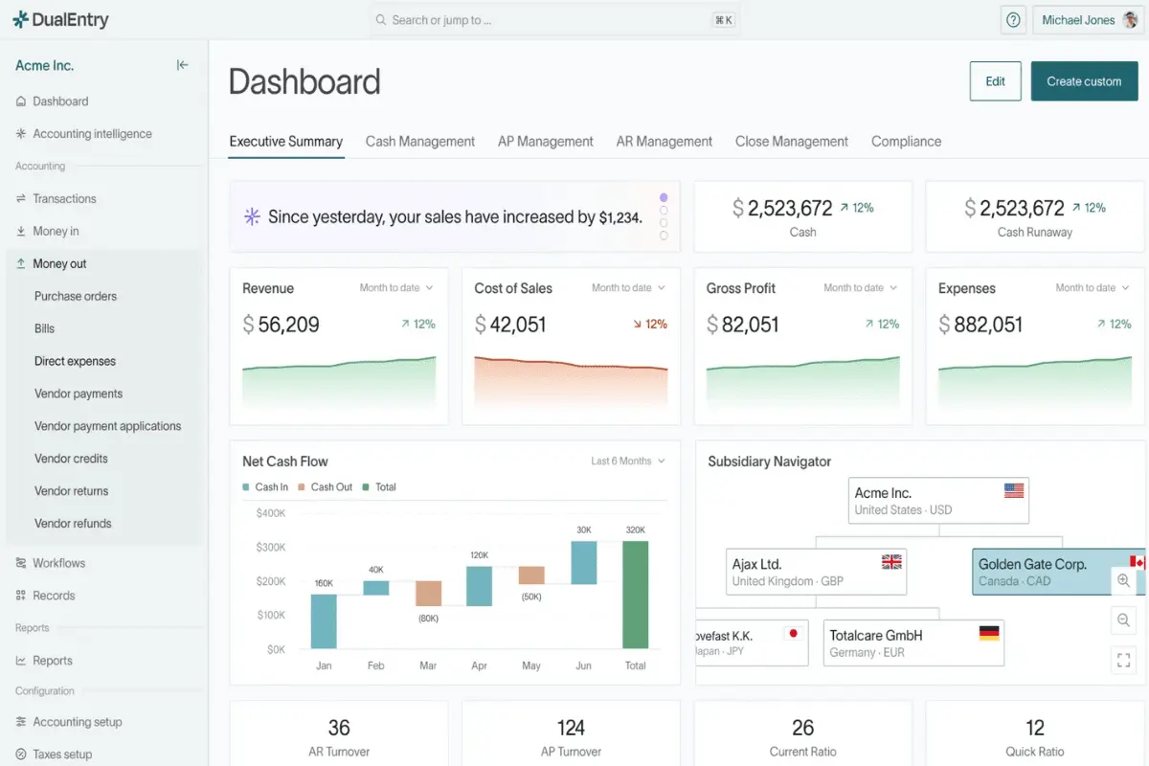Viewport: 1149px width, 766px height.
Task: Click the Money in download icon
Action: [21, 232]
